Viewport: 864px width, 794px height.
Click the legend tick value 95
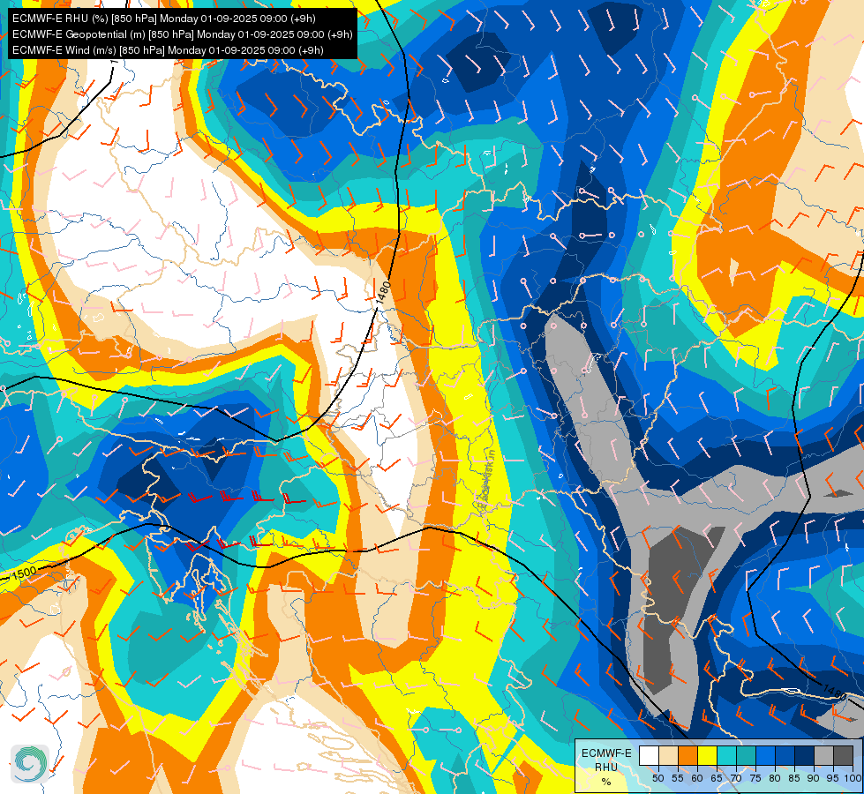(832, 778)
